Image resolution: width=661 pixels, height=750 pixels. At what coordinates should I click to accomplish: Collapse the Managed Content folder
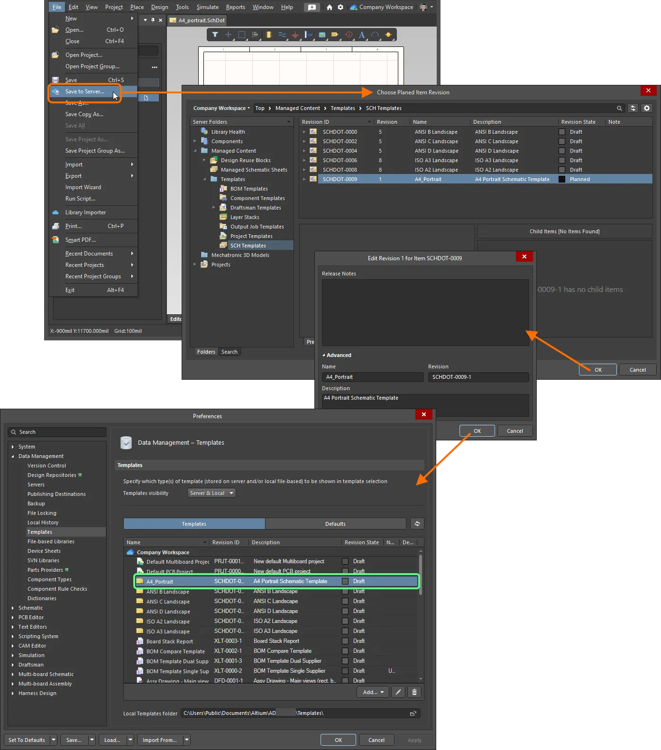[195, 151]
